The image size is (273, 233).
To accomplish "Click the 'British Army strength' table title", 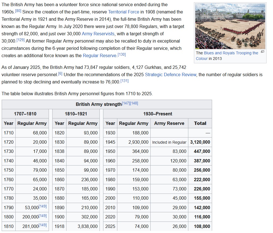I will 99,104.
